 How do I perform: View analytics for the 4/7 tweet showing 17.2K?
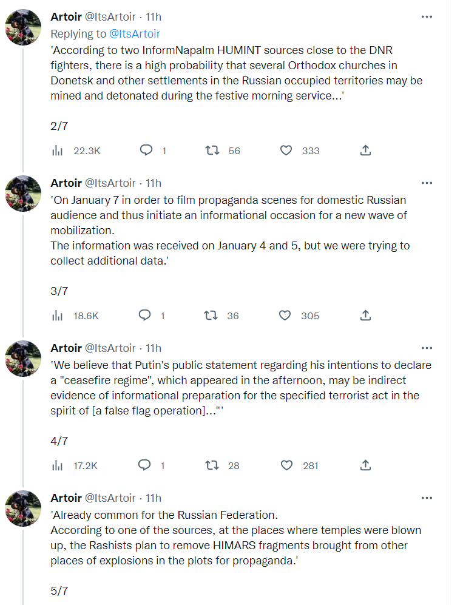coord(57,465)
